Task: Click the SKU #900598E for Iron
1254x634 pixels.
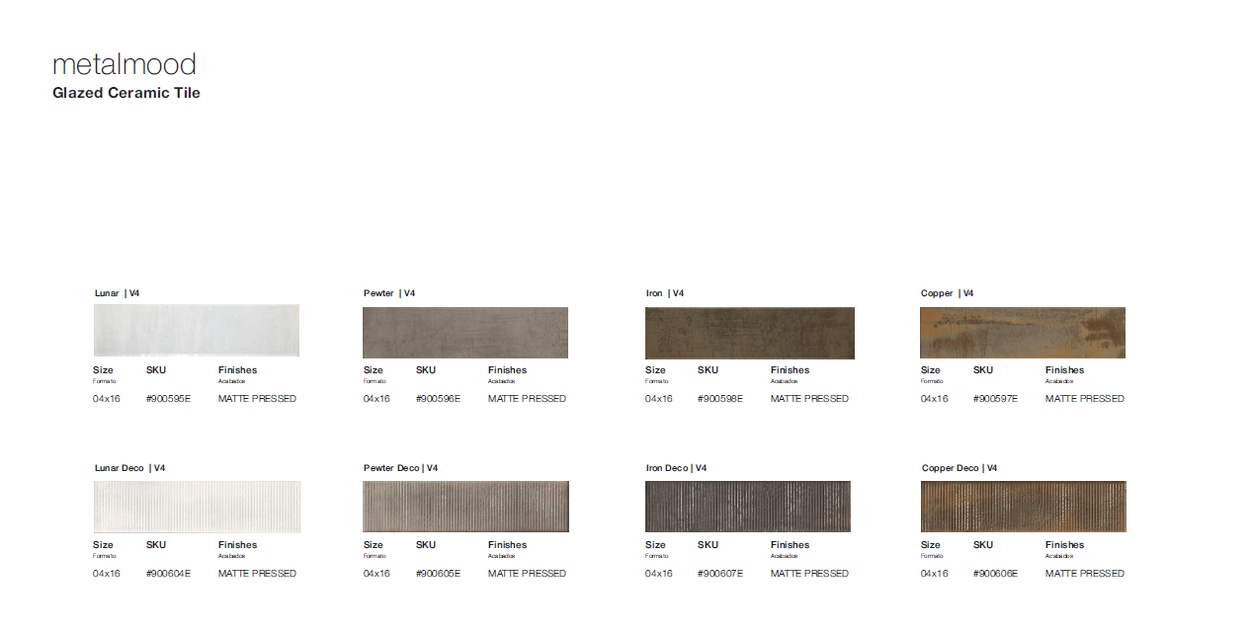Action: click(719, 399)
